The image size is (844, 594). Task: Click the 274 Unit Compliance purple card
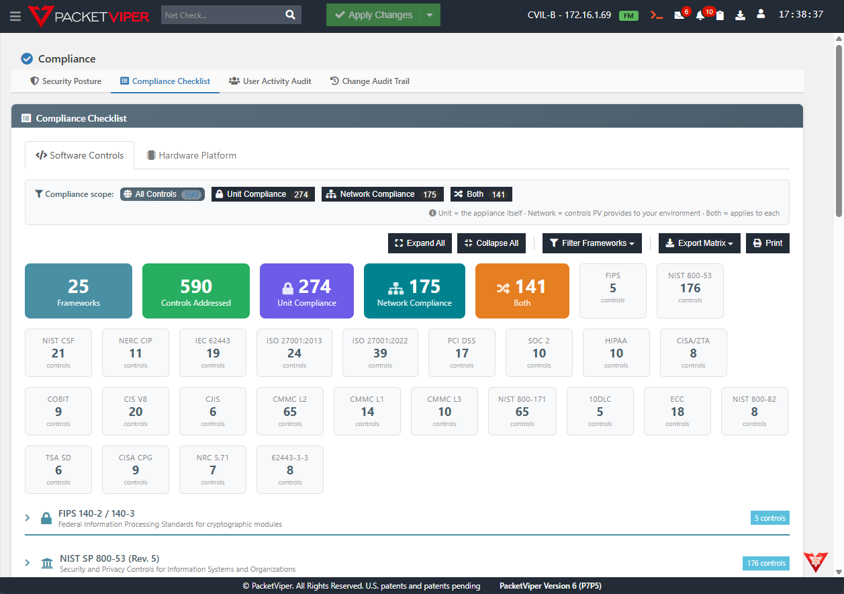[x=307, y=291]
